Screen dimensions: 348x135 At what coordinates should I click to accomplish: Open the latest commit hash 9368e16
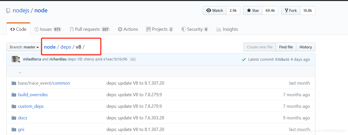pyautogui.click(x=282, y=59)
